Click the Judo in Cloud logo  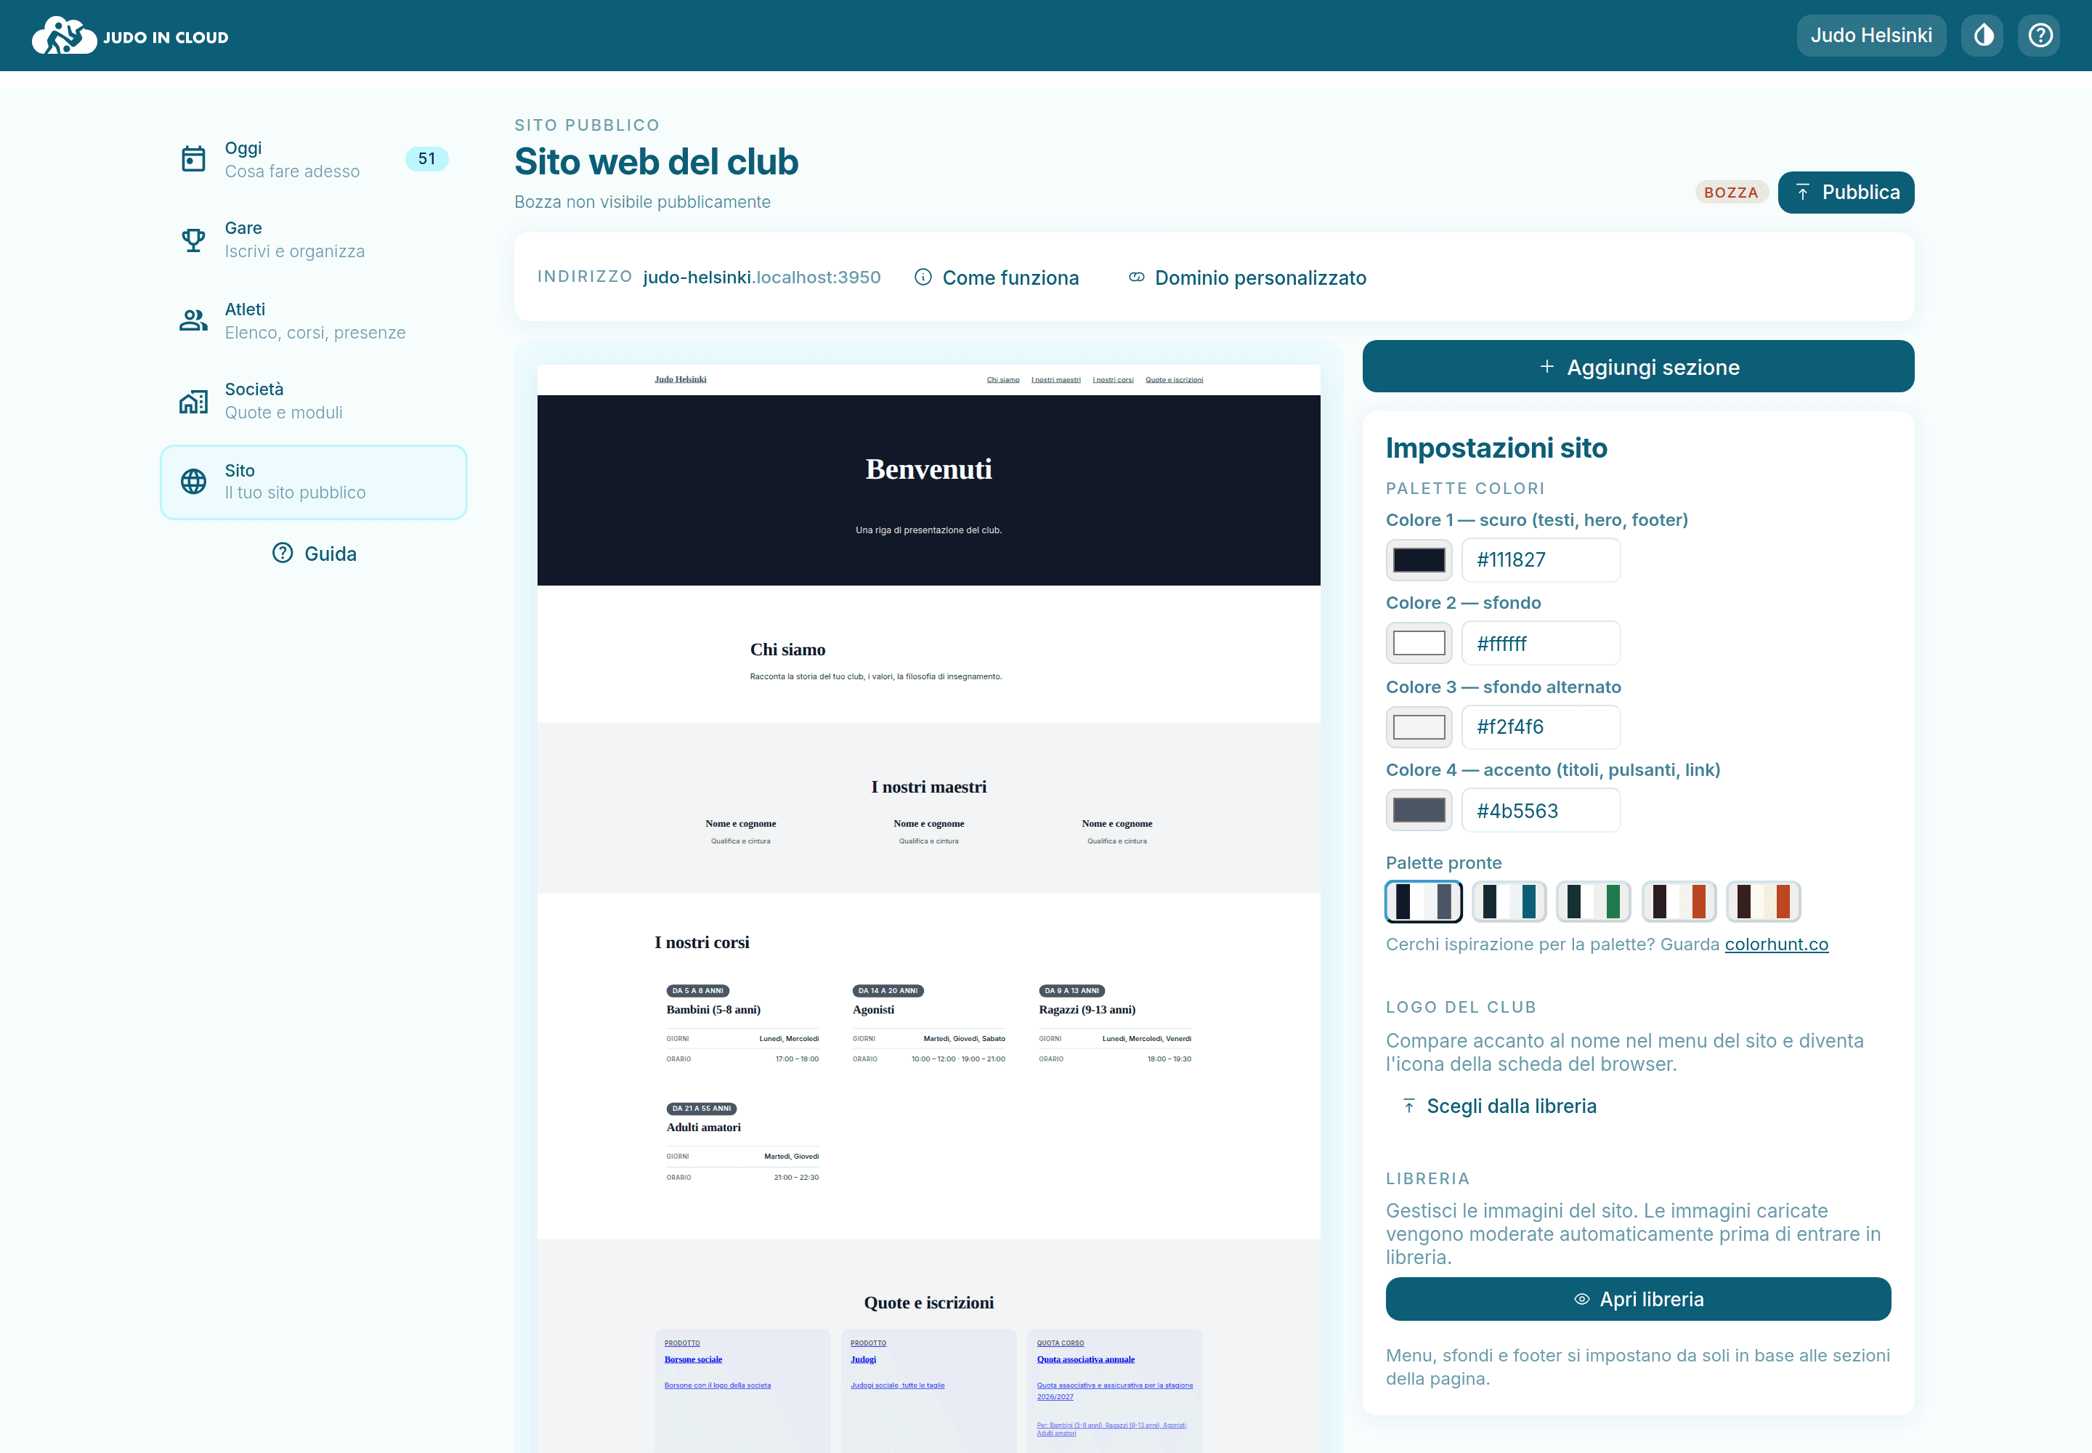click(130, 36)
